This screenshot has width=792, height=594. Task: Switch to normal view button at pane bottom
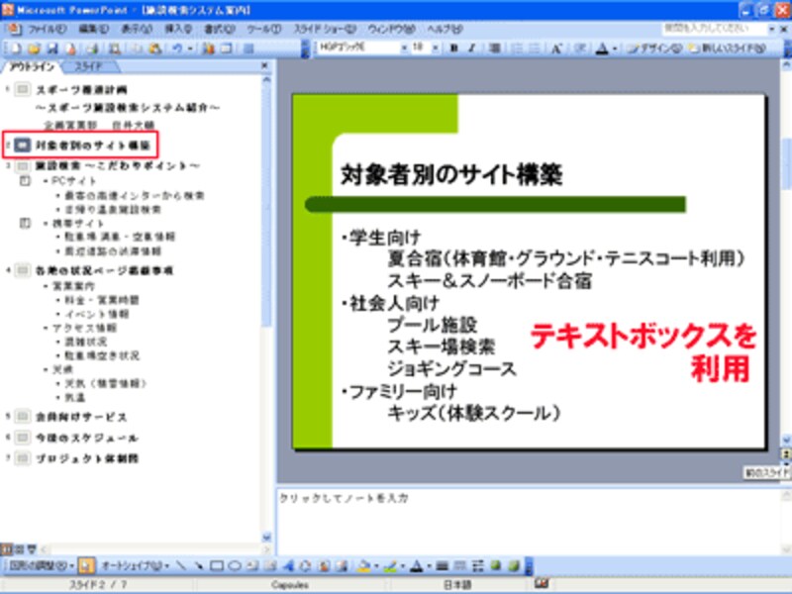pyautogui.click(x=7, y=548)
